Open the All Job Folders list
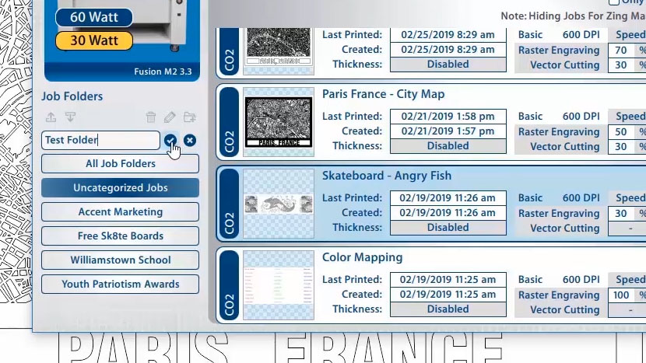The height and width of the screenshot is (363, 646). [120, 164]
